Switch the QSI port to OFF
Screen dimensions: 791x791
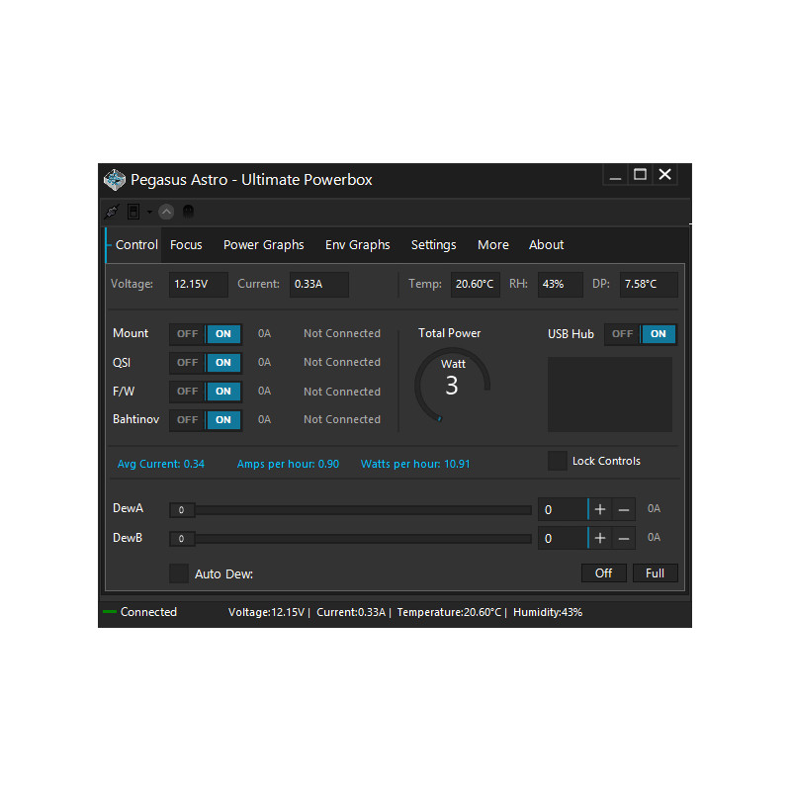(x=187, y=363)
